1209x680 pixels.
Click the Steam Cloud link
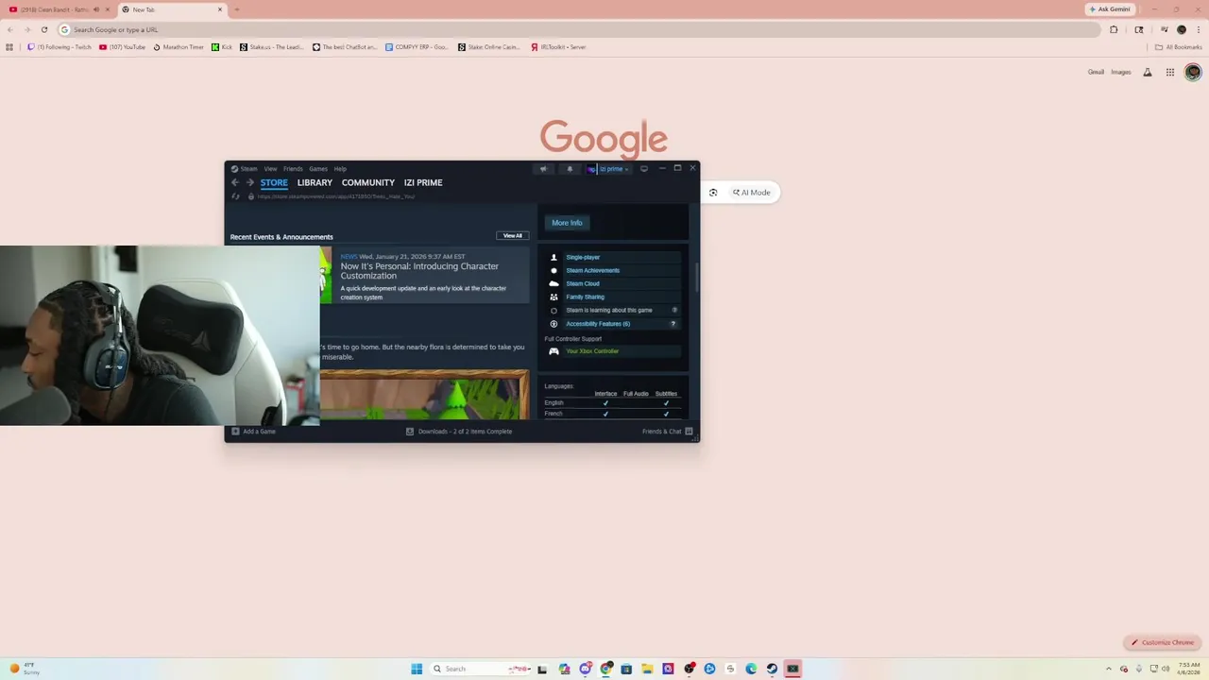click(583, 283)
